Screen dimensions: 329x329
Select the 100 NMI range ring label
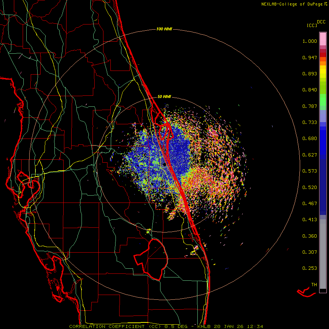coord(164,29)
